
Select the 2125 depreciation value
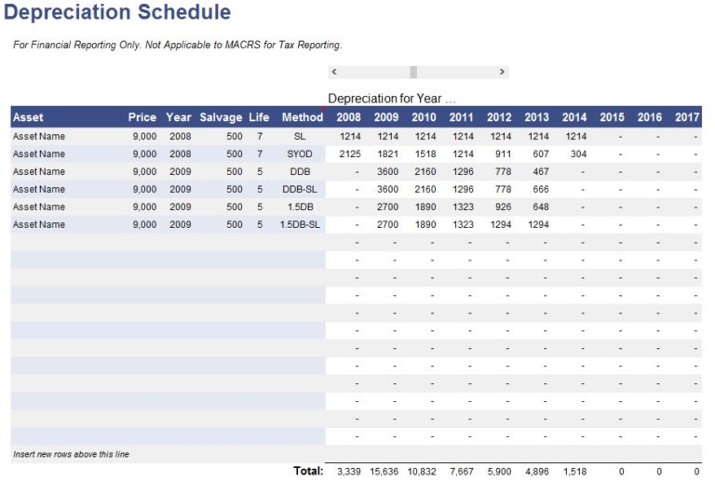tap(350, 154)
